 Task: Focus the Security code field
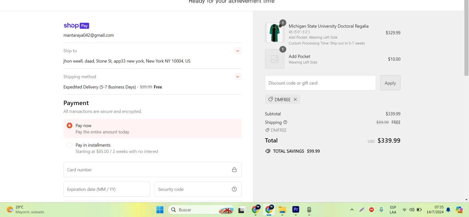(x=198, y=189)
